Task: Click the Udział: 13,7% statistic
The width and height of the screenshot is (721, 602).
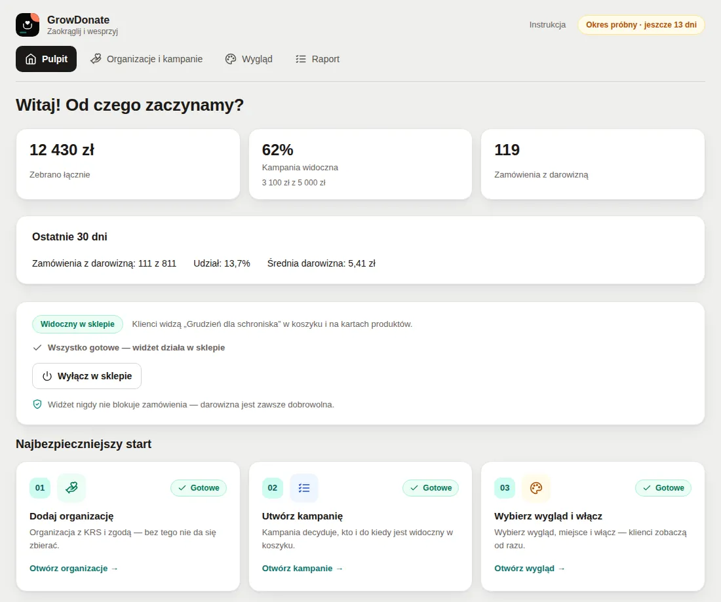Action: tap(222, 263)
